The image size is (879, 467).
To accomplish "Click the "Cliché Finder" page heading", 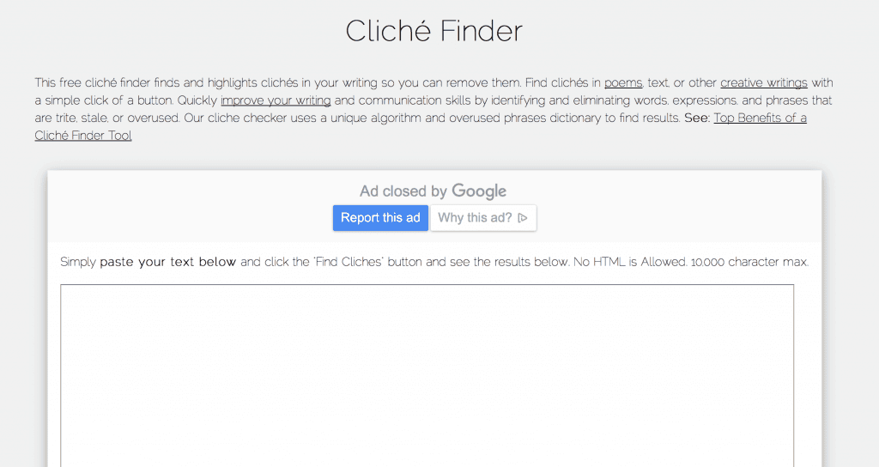I will [x=433, y=32].
